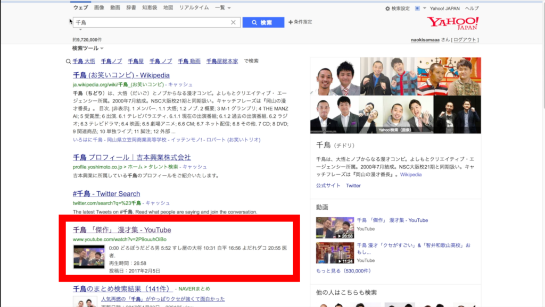Viewport: 545px width, 307px height.
Task: Switch to the 動画 tab
Action: coord(115,7)
